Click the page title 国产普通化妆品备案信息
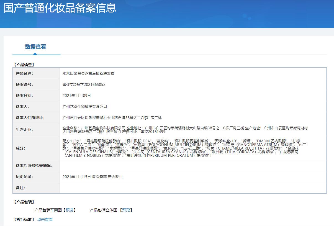The image size is (334, 226). pos(60,8)
